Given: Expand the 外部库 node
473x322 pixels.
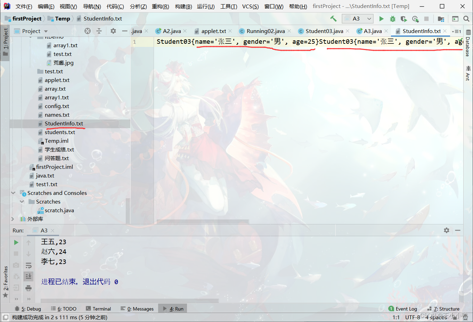Looking at the screenshot, I should 13,219.
